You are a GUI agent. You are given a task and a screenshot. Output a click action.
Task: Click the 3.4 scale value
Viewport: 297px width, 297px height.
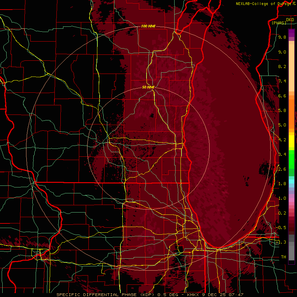282,154
